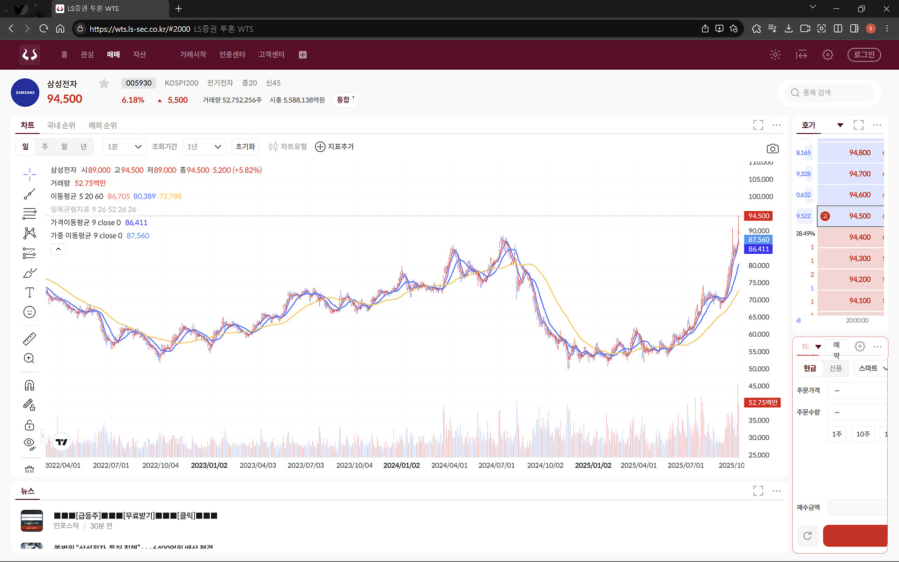Select the ruler measure tool
The width and height of the screenshot is (899, 562).
(x=29, y=339)
